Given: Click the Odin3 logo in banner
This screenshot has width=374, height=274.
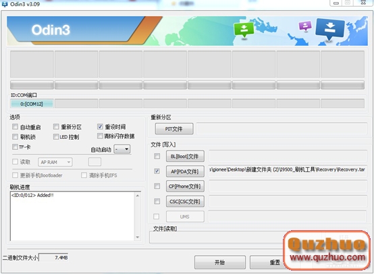Looking at the screenshot, I should [51, 30].
